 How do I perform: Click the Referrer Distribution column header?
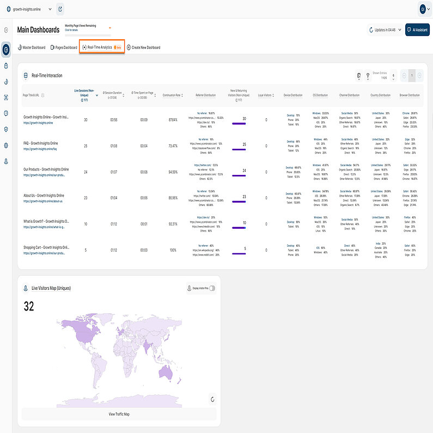tap(205, 95)
